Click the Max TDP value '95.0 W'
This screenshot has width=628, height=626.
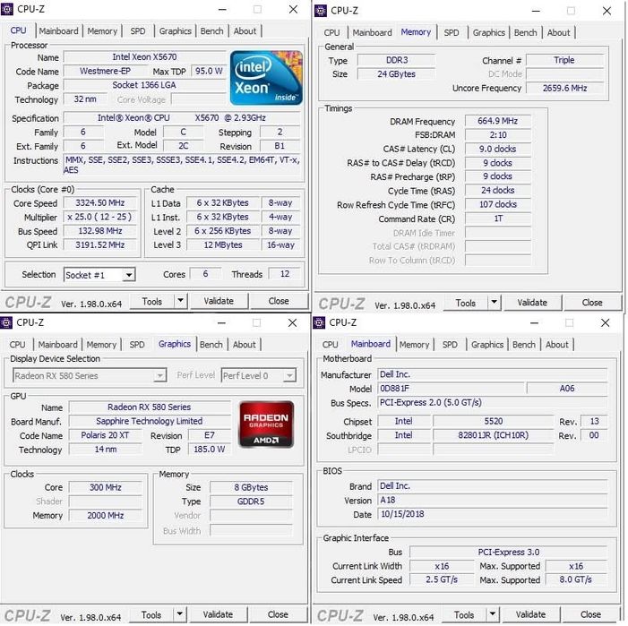click(209, 71)
